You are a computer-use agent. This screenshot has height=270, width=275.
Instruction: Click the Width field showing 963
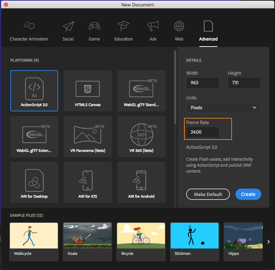tap(203, 82)
